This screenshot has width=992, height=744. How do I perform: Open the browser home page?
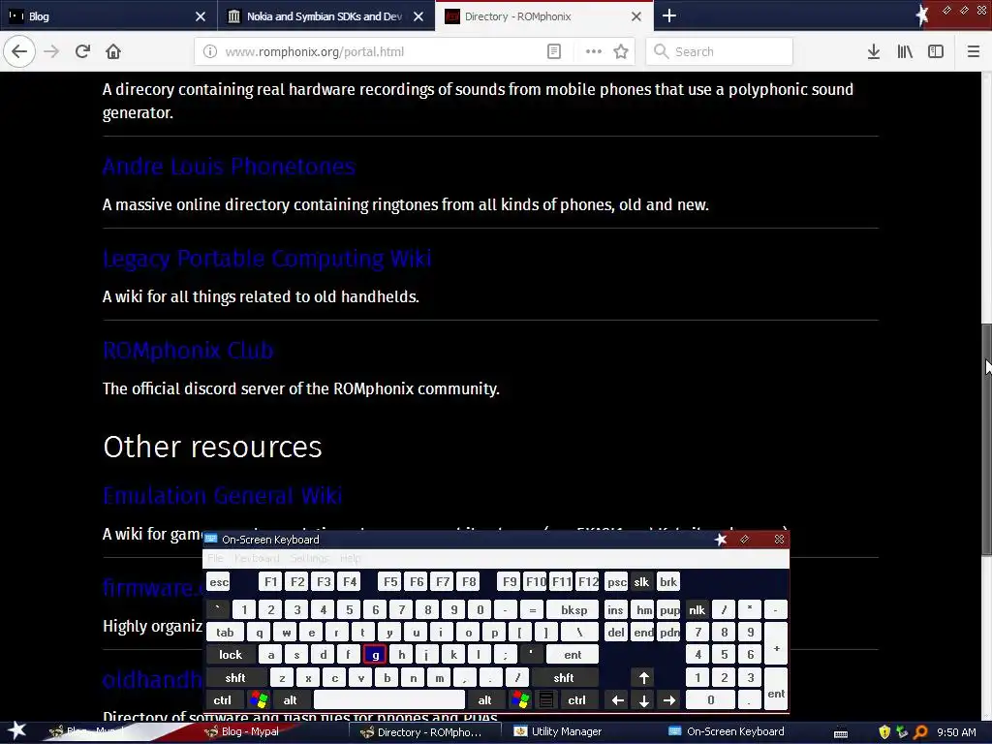pyautogui.click(x=113, y=51)
